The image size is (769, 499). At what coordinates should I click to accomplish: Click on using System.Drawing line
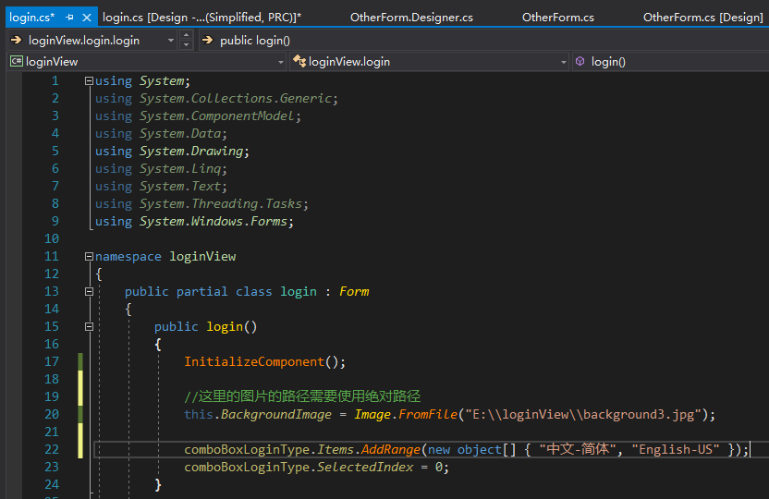click(x=172, y=151)
